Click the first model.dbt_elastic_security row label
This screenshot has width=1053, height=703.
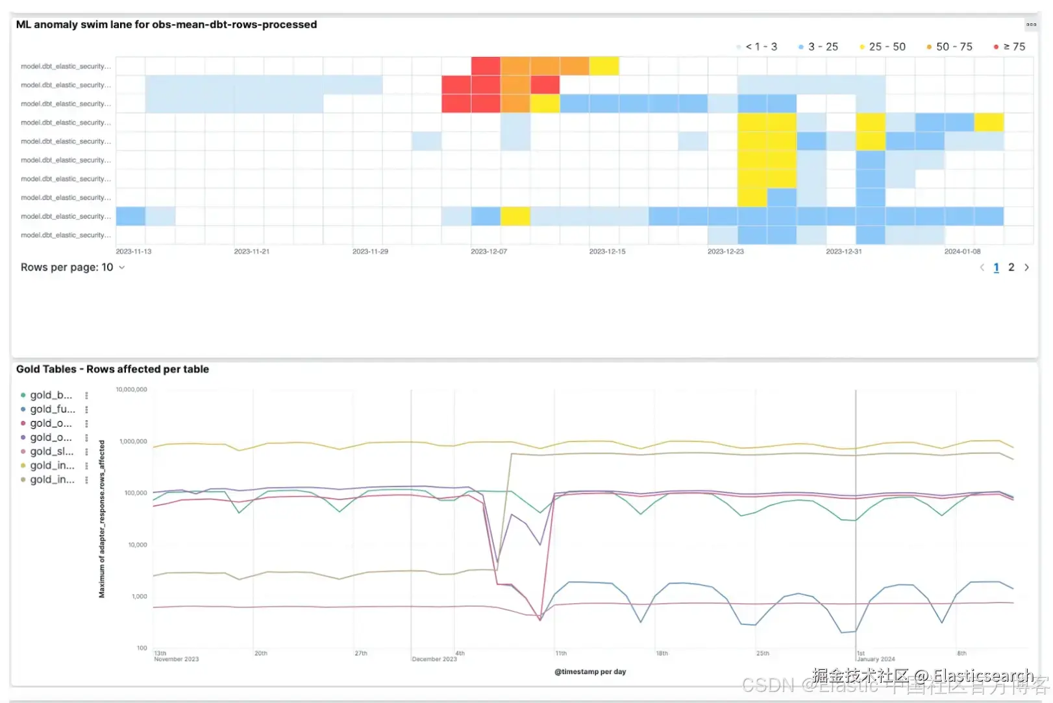pos(66,66)
